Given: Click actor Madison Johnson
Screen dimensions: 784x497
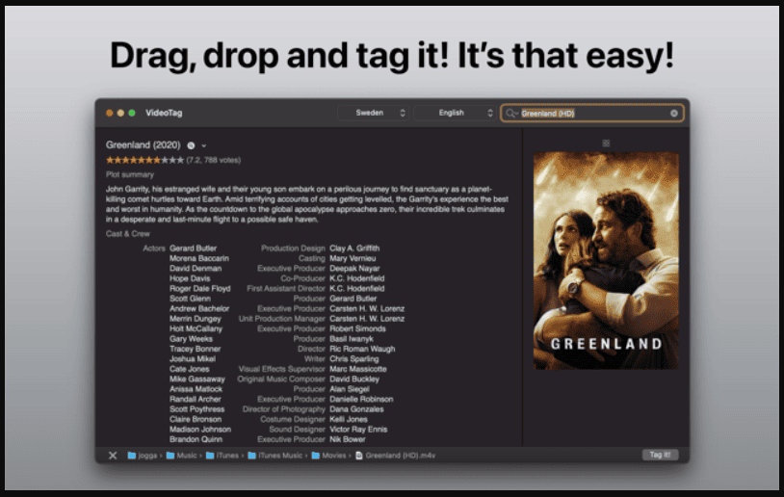Looking at the screenshot, I should [x=200, y=429].
